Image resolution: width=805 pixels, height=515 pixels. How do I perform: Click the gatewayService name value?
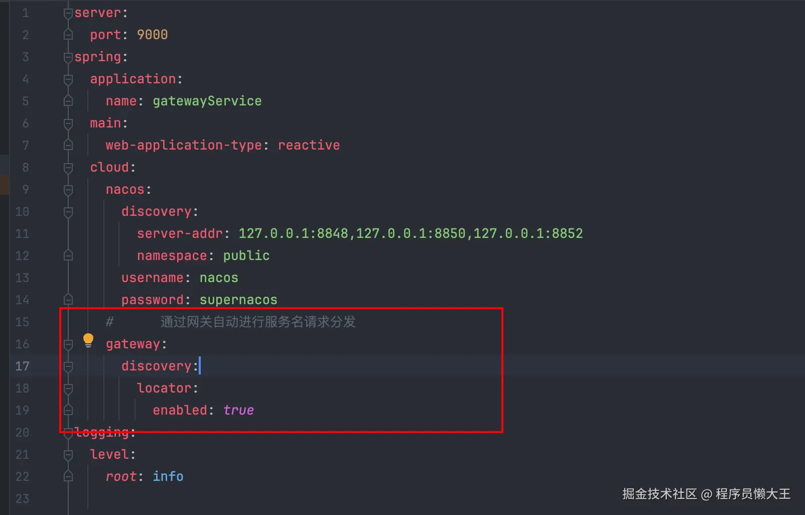click(x=207, y=101)
